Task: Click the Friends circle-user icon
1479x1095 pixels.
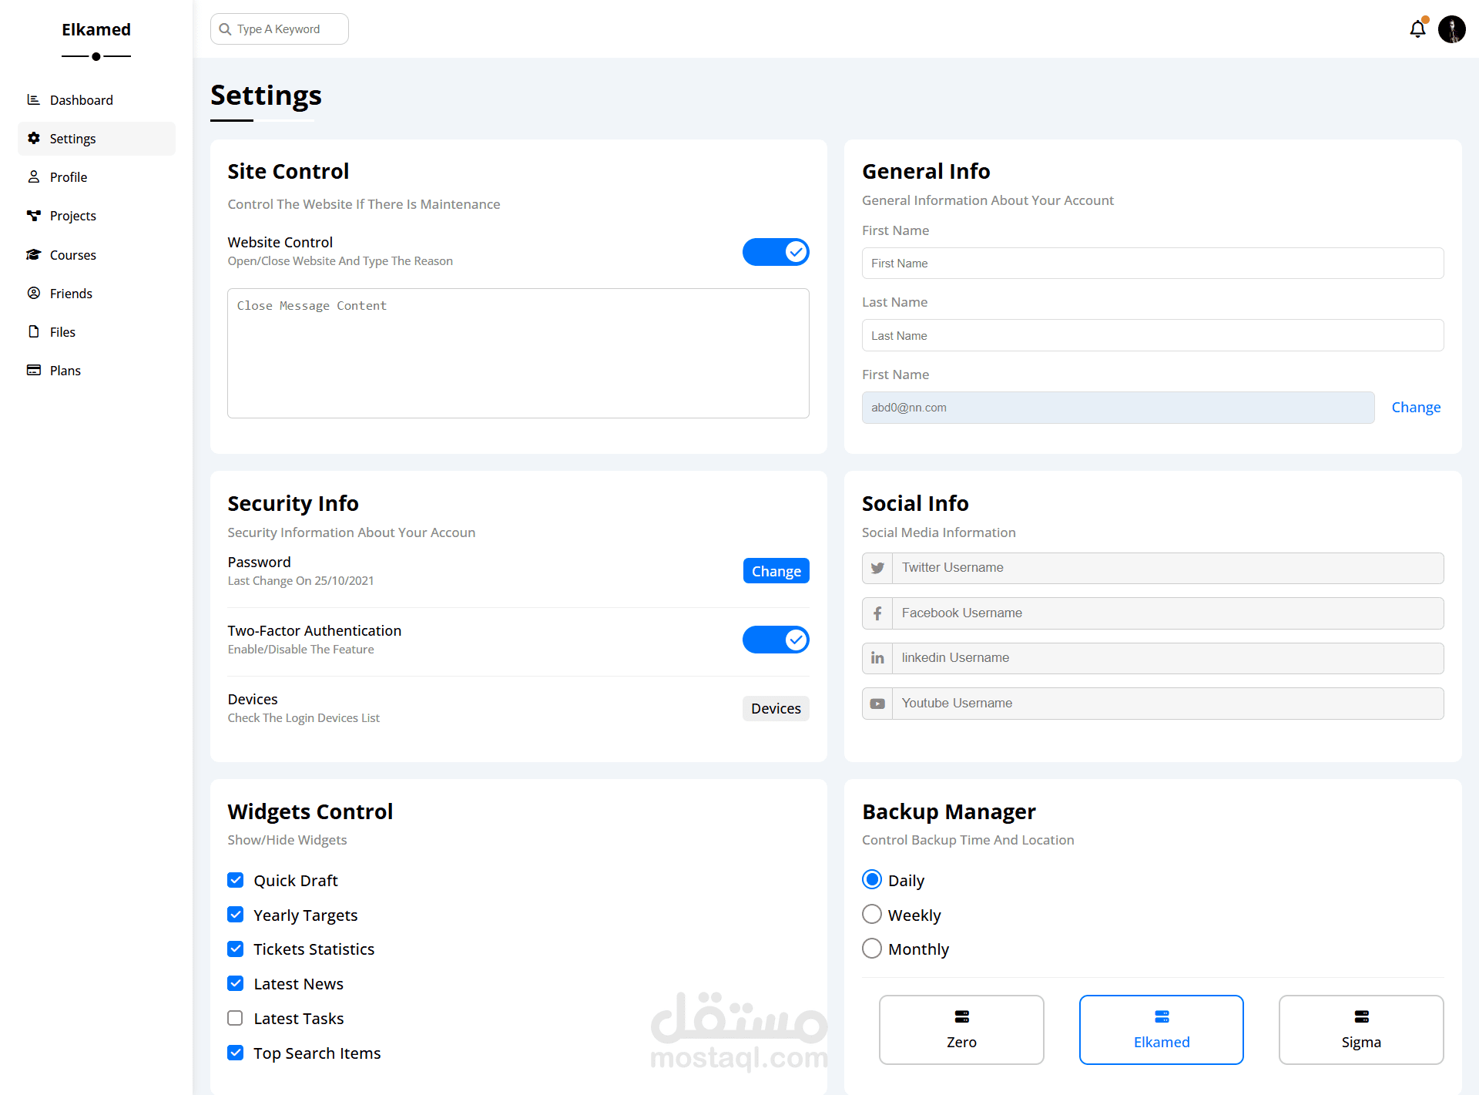Action: 33,293
